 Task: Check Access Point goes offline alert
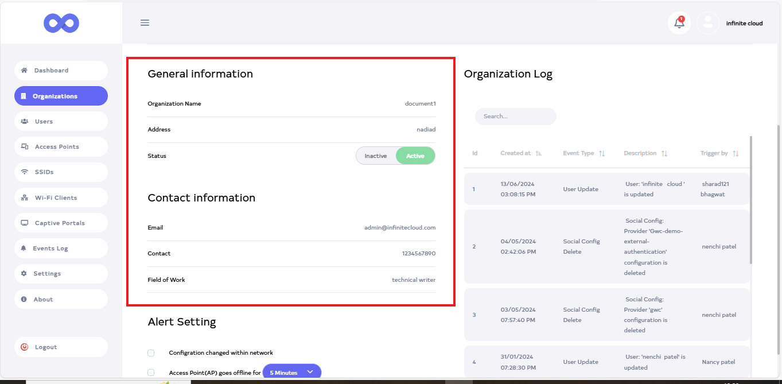(x=151, y=373)
